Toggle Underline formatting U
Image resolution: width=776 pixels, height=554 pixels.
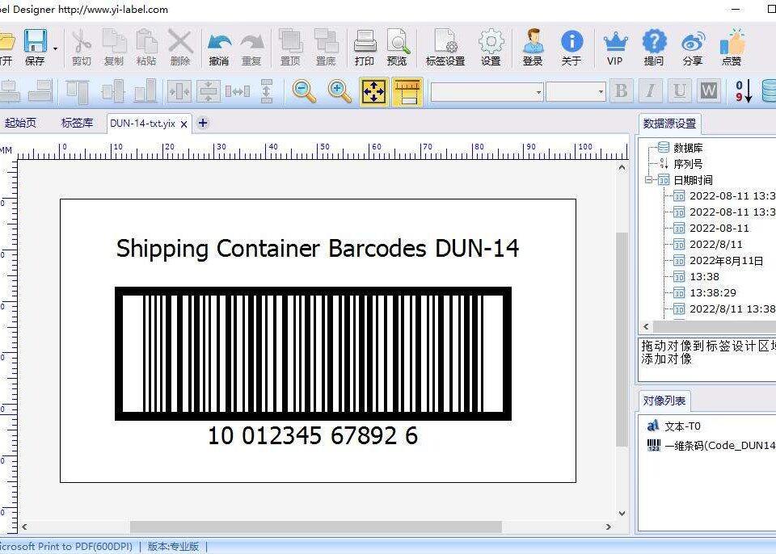point(680,91)
